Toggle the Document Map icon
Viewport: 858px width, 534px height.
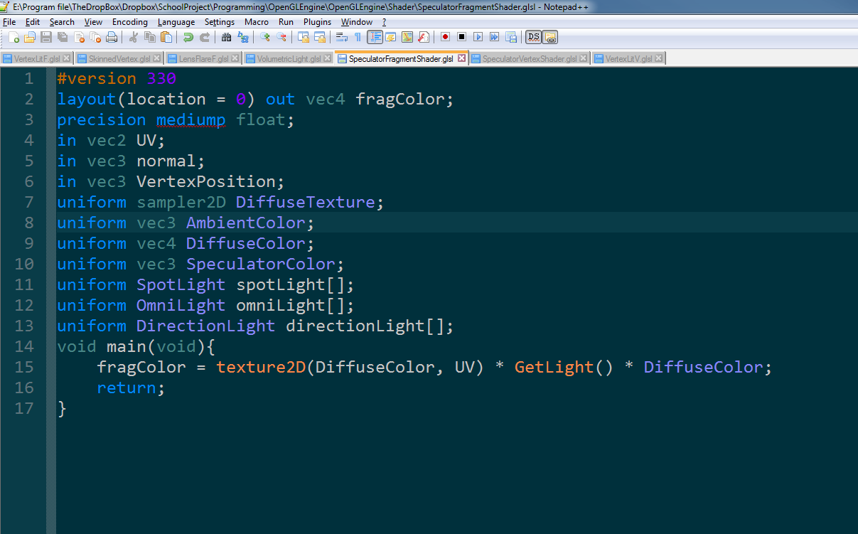pos(407,37)
